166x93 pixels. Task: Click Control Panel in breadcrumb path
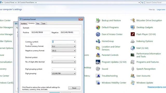9,2
